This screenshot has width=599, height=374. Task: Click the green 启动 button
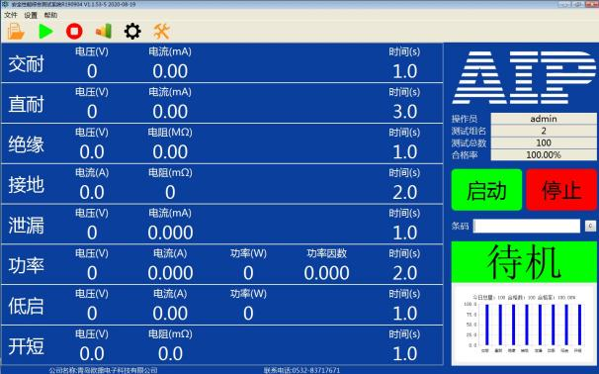[x=486, y=190]
